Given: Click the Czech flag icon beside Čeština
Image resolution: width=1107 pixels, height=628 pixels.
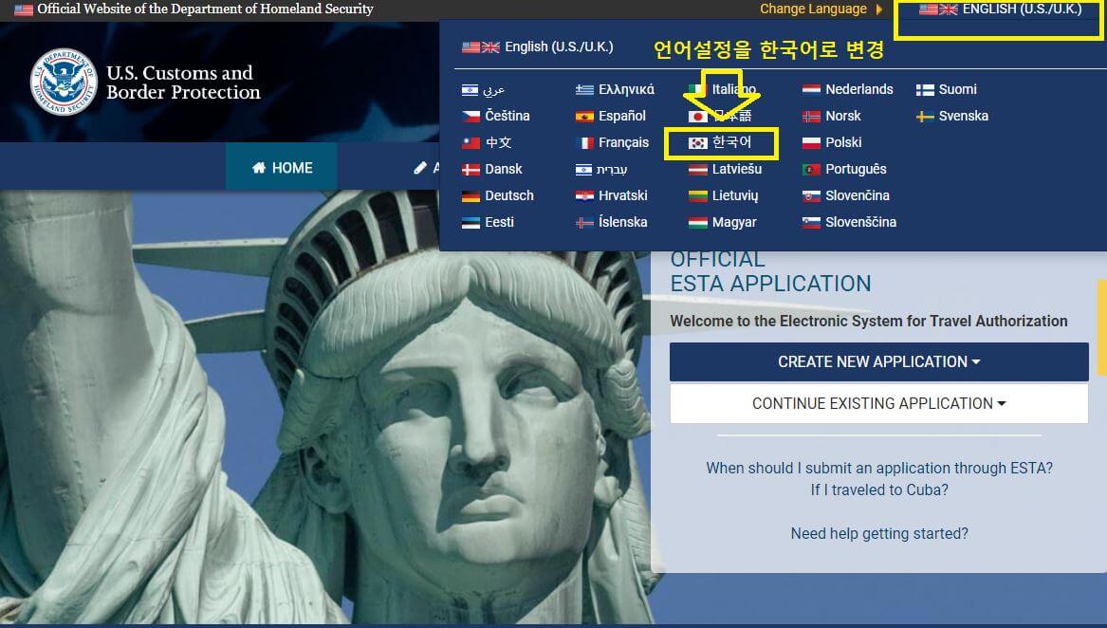Looking at the screenshot, I should click(470, 116).
